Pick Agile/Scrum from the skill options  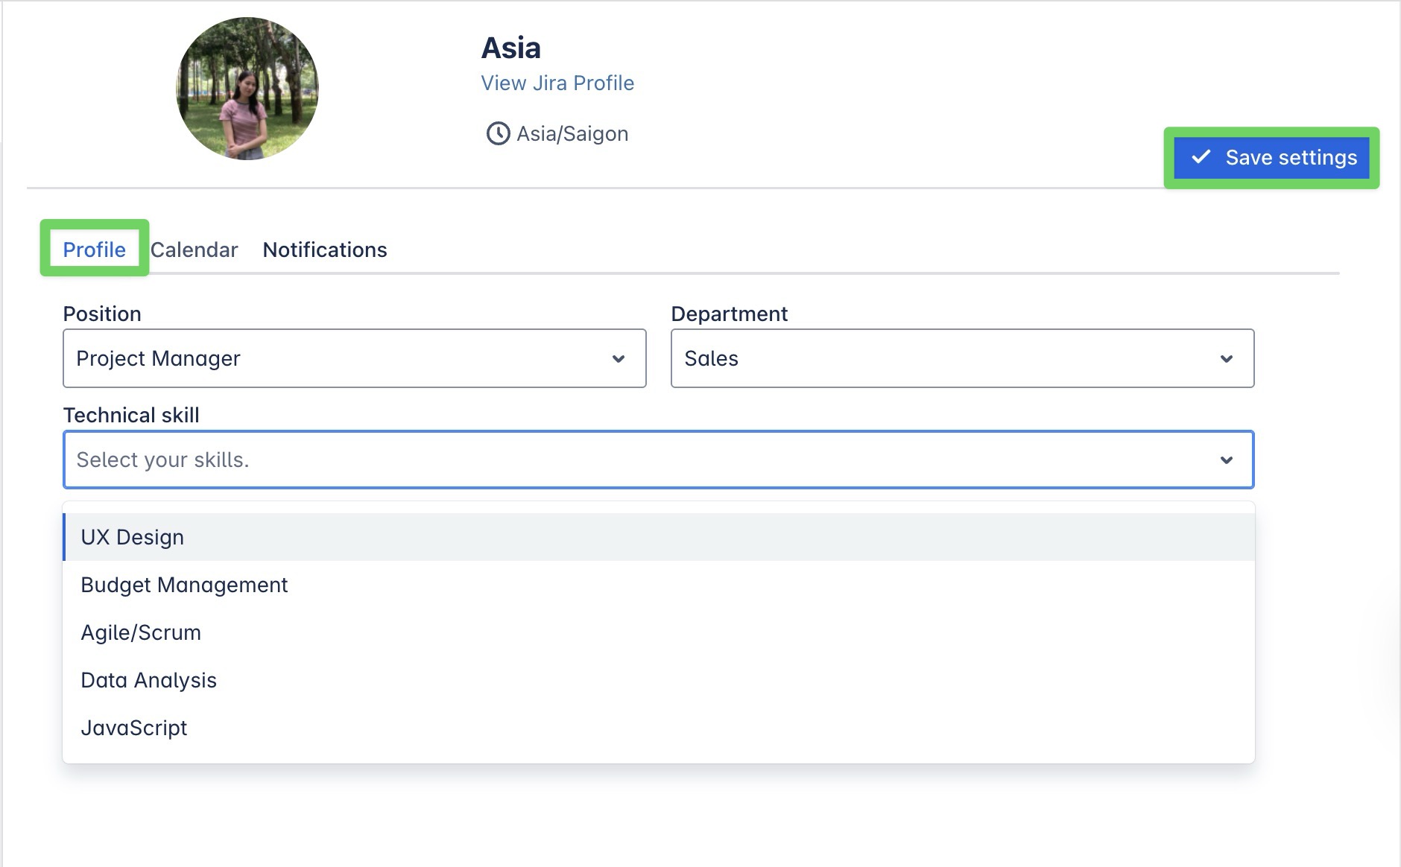141,632
